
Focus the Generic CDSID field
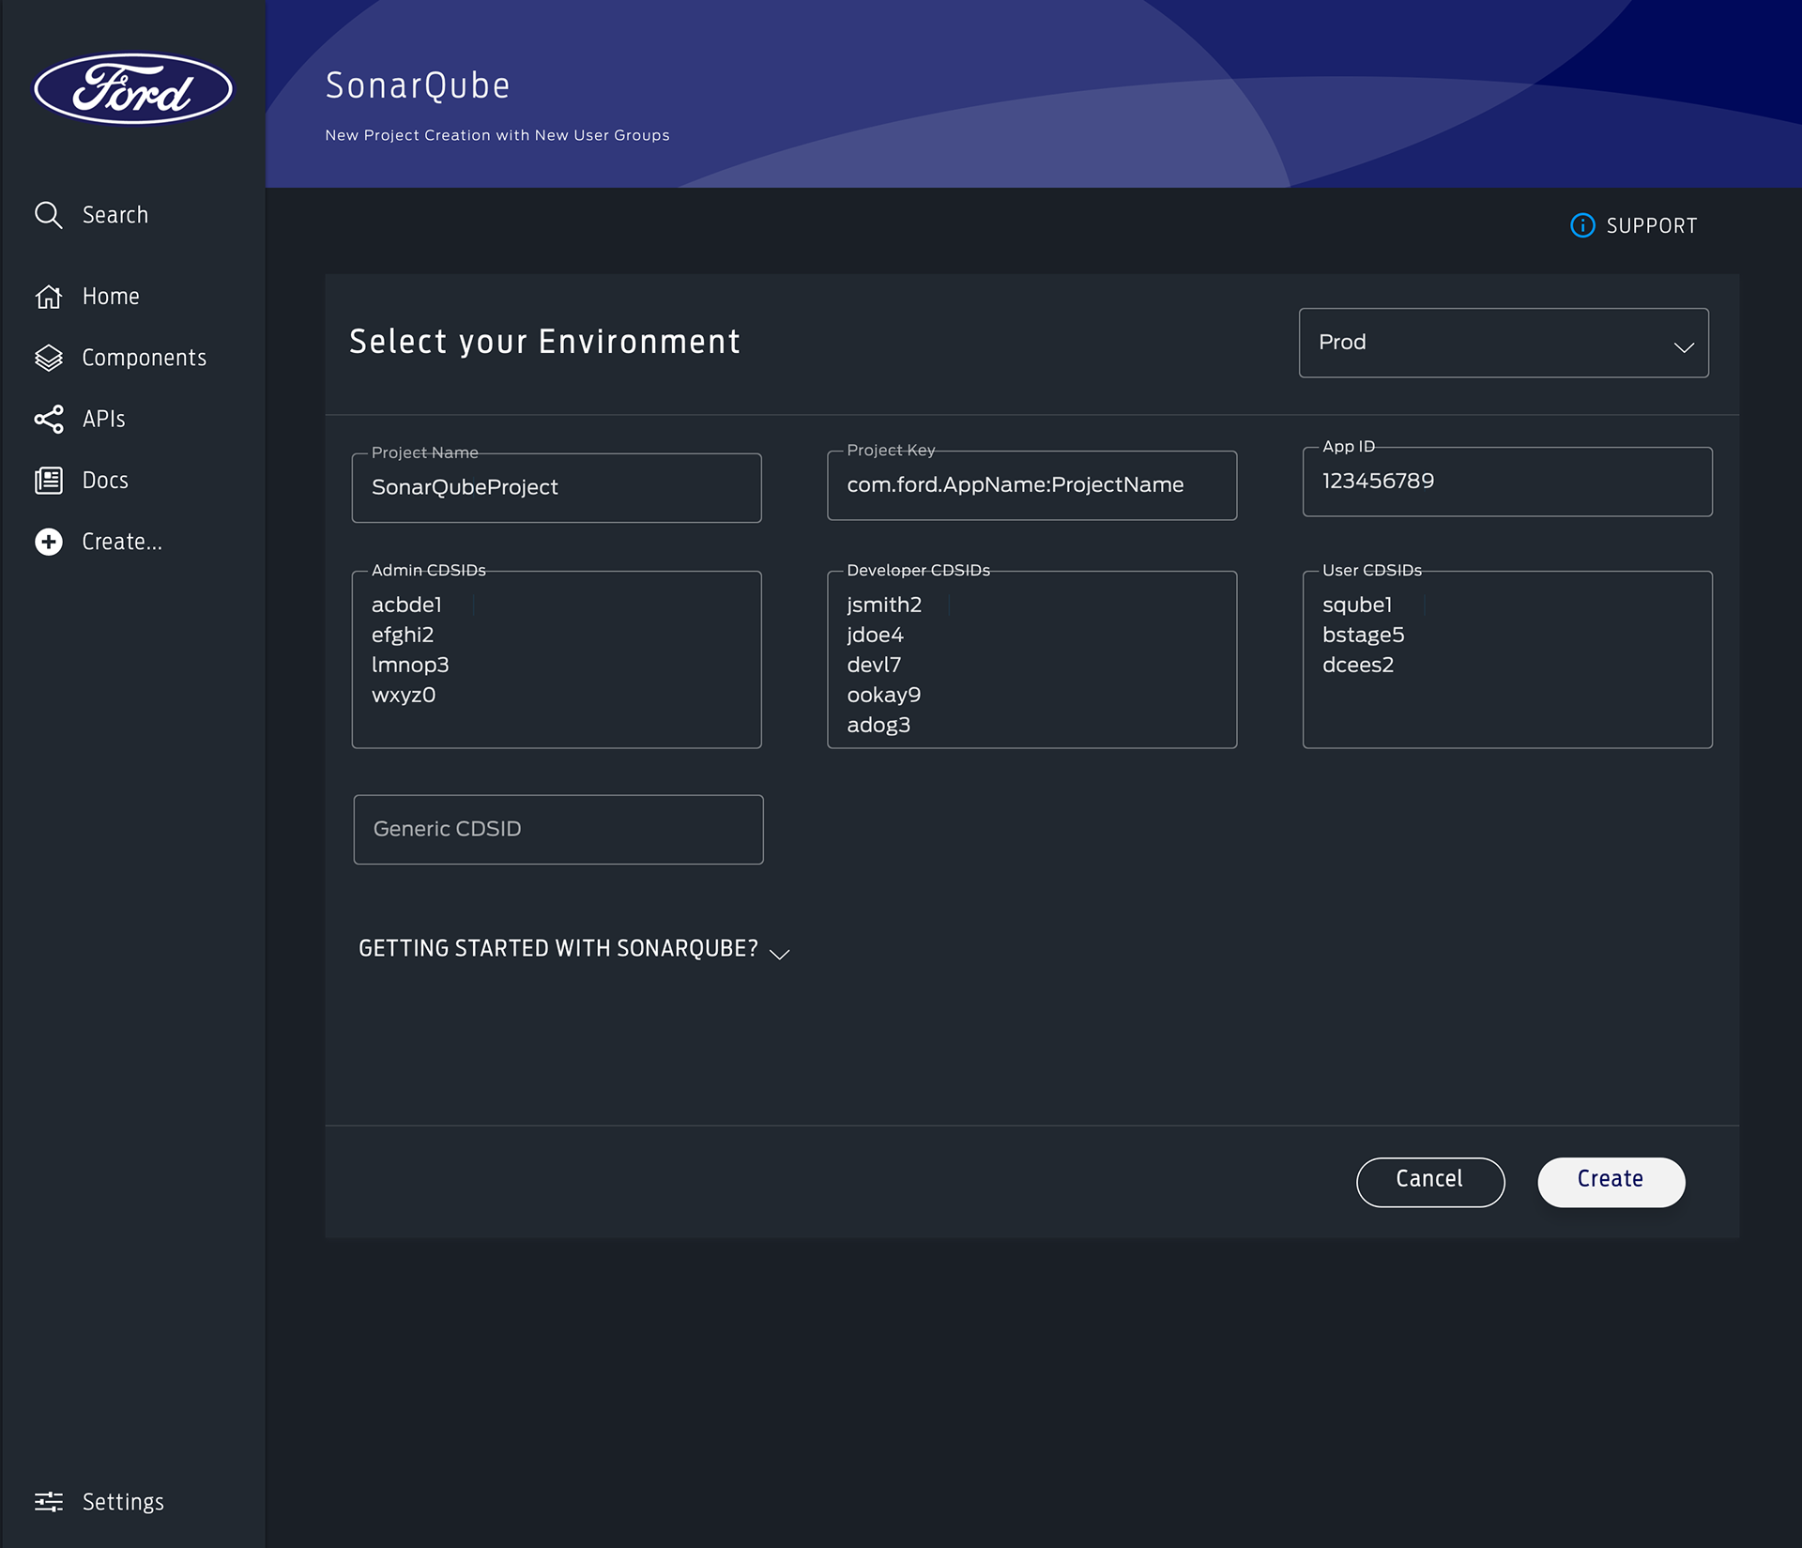pos(558,829)
